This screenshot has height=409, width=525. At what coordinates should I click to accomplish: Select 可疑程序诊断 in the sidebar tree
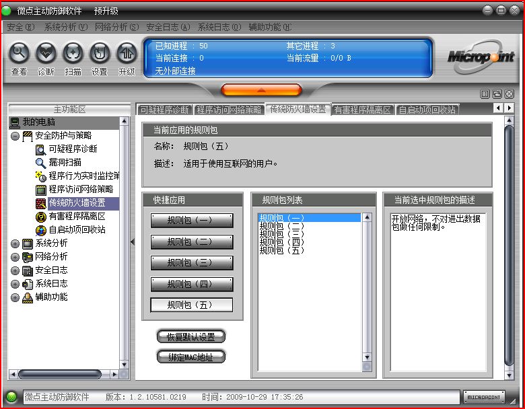[72, 149]
